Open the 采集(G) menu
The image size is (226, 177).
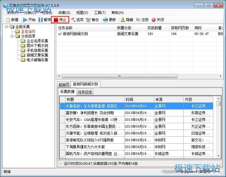pyautogui.click(x=64, y=13)
